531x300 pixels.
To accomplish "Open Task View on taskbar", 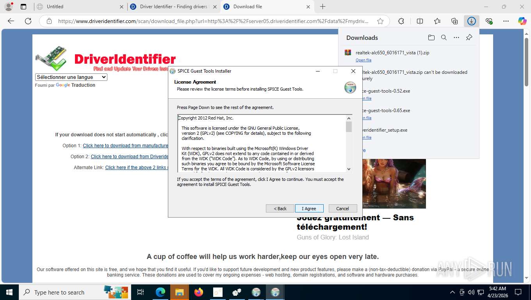I will (x=141, y=292).
